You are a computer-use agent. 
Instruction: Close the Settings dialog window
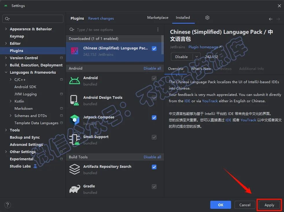[279, 6]
